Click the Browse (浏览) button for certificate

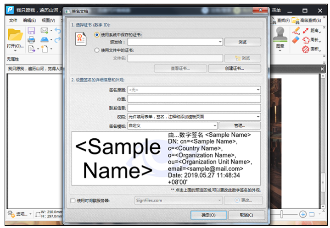242,42
